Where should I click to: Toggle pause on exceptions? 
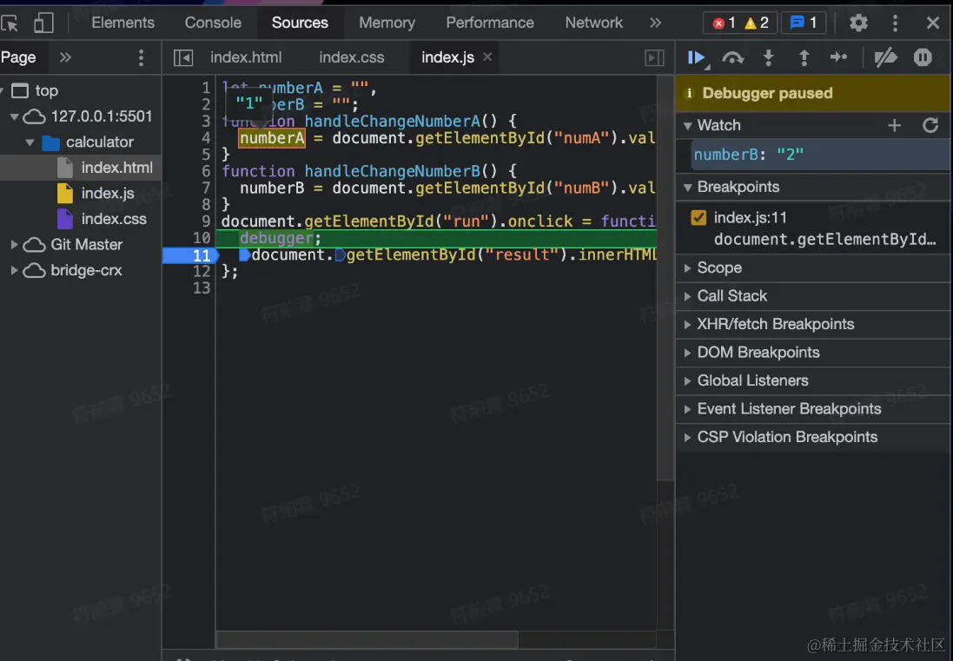point(923,57)
